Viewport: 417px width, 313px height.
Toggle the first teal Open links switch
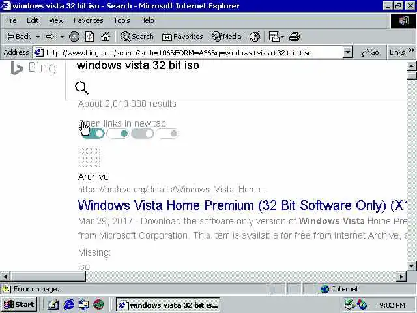[93, 134]
